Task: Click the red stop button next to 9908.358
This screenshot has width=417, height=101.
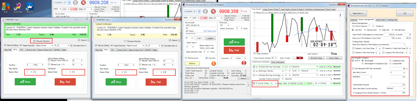Action: 213,11
